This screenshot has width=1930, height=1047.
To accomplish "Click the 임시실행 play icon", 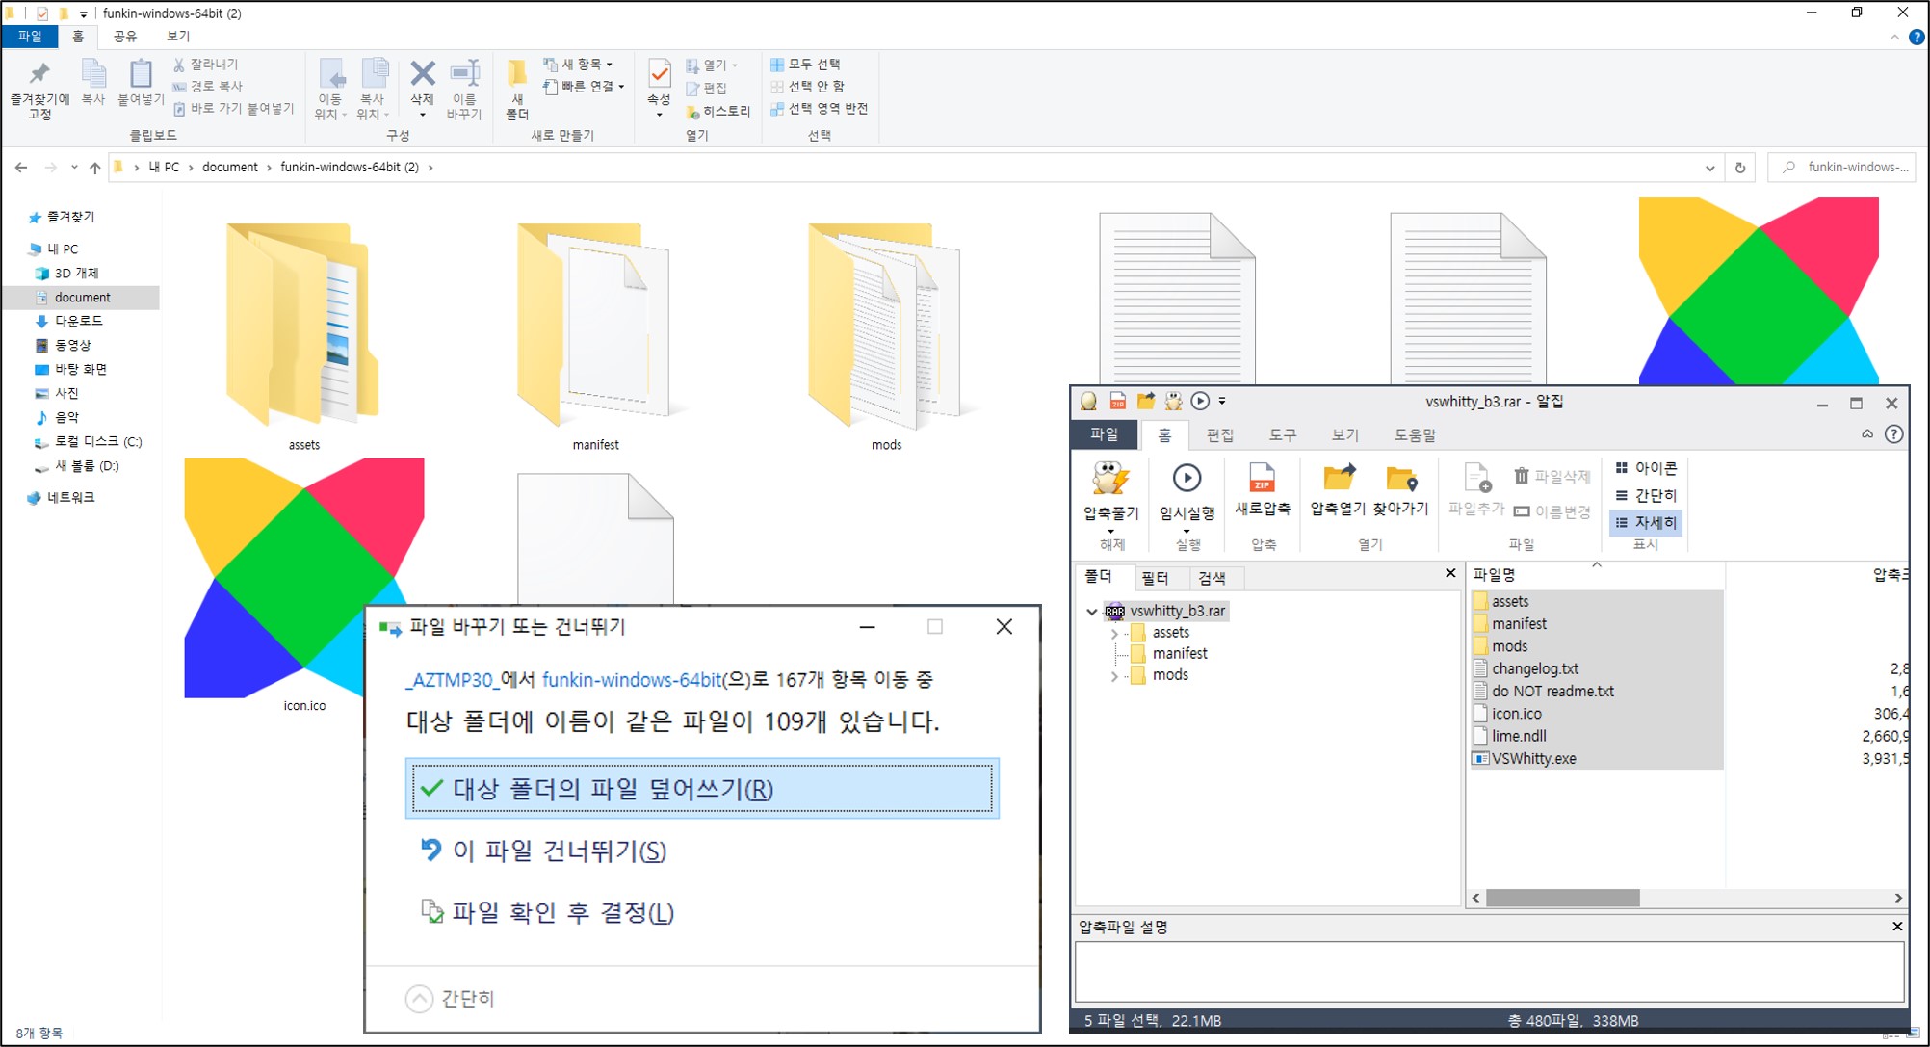I will click(x=1187, y=479).
